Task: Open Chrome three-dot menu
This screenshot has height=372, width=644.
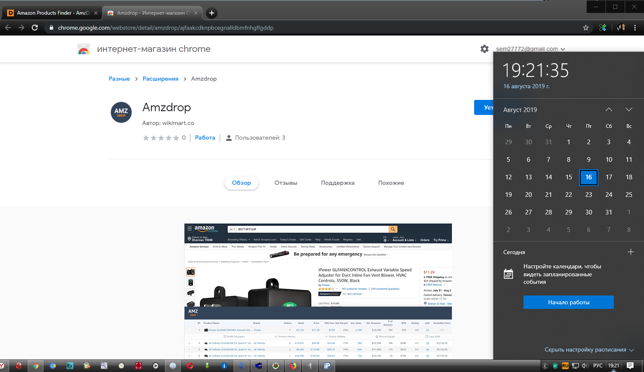Action: (635, 28)
